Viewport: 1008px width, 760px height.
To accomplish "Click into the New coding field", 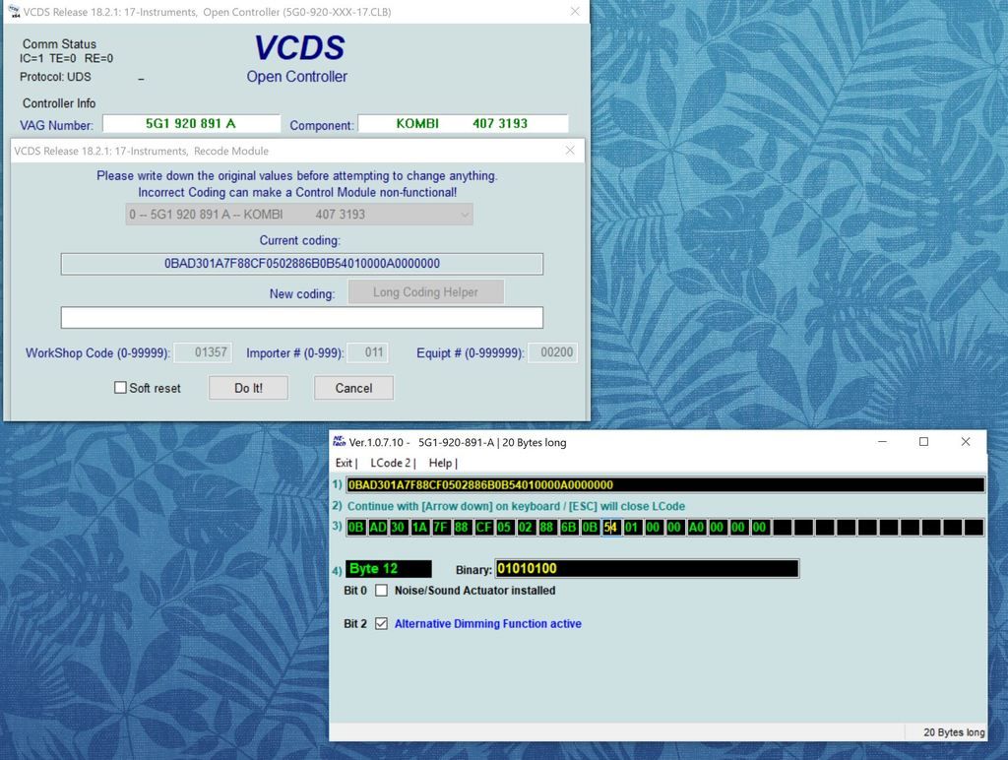I will pyautogui.click(x=302, y=317).
